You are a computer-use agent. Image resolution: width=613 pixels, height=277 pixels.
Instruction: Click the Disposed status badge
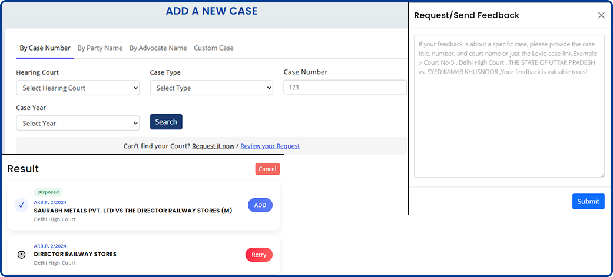pyautogui.click(x=48, y=192)
